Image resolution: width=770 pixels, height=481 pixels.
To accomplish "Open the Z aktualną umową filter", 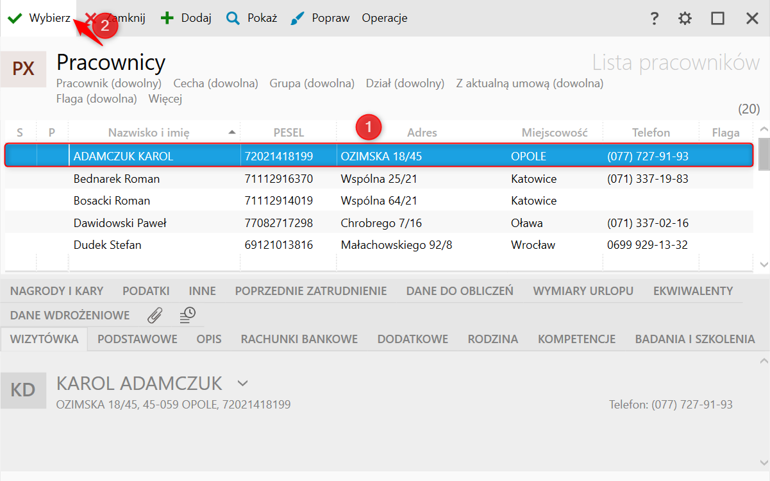I will 530,83.
